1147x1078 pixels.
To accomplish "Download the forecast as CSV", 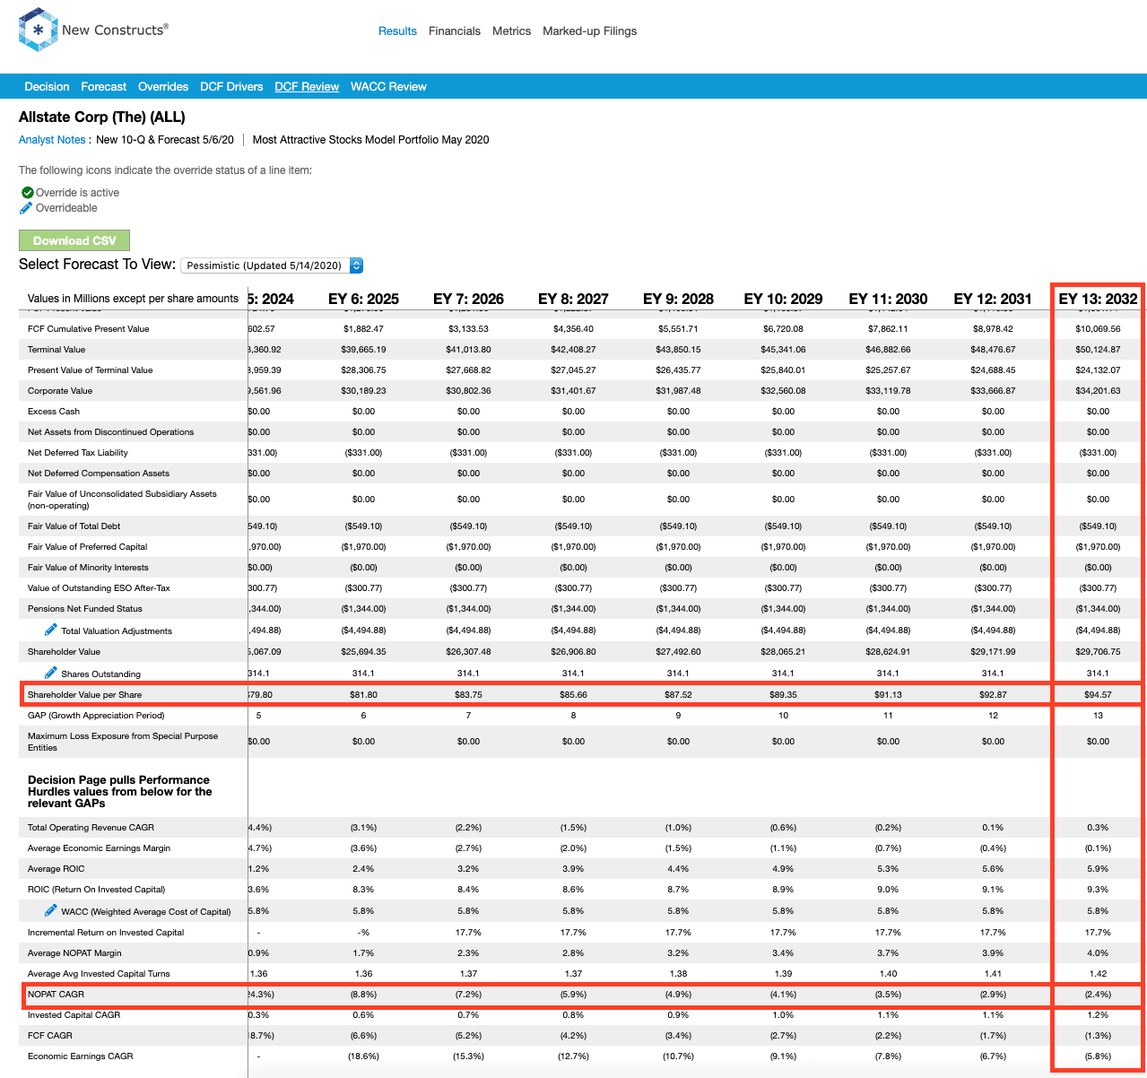I will point(74,240).
